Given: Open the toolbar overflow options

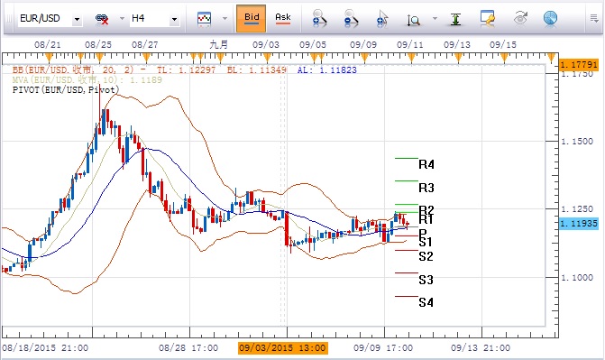Looking at the screenshot, I should (594, 19).
